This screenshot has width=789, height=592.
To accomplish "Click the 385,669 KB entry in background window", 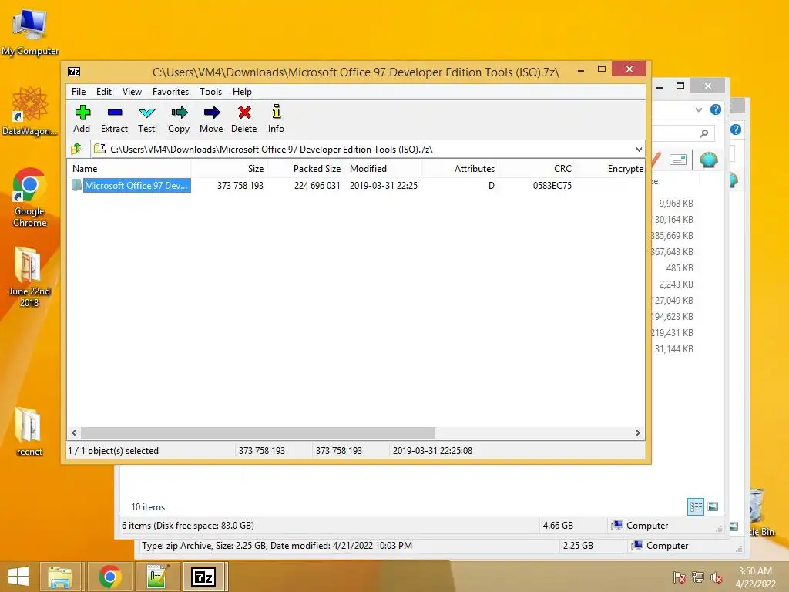I will pos(672,236).
